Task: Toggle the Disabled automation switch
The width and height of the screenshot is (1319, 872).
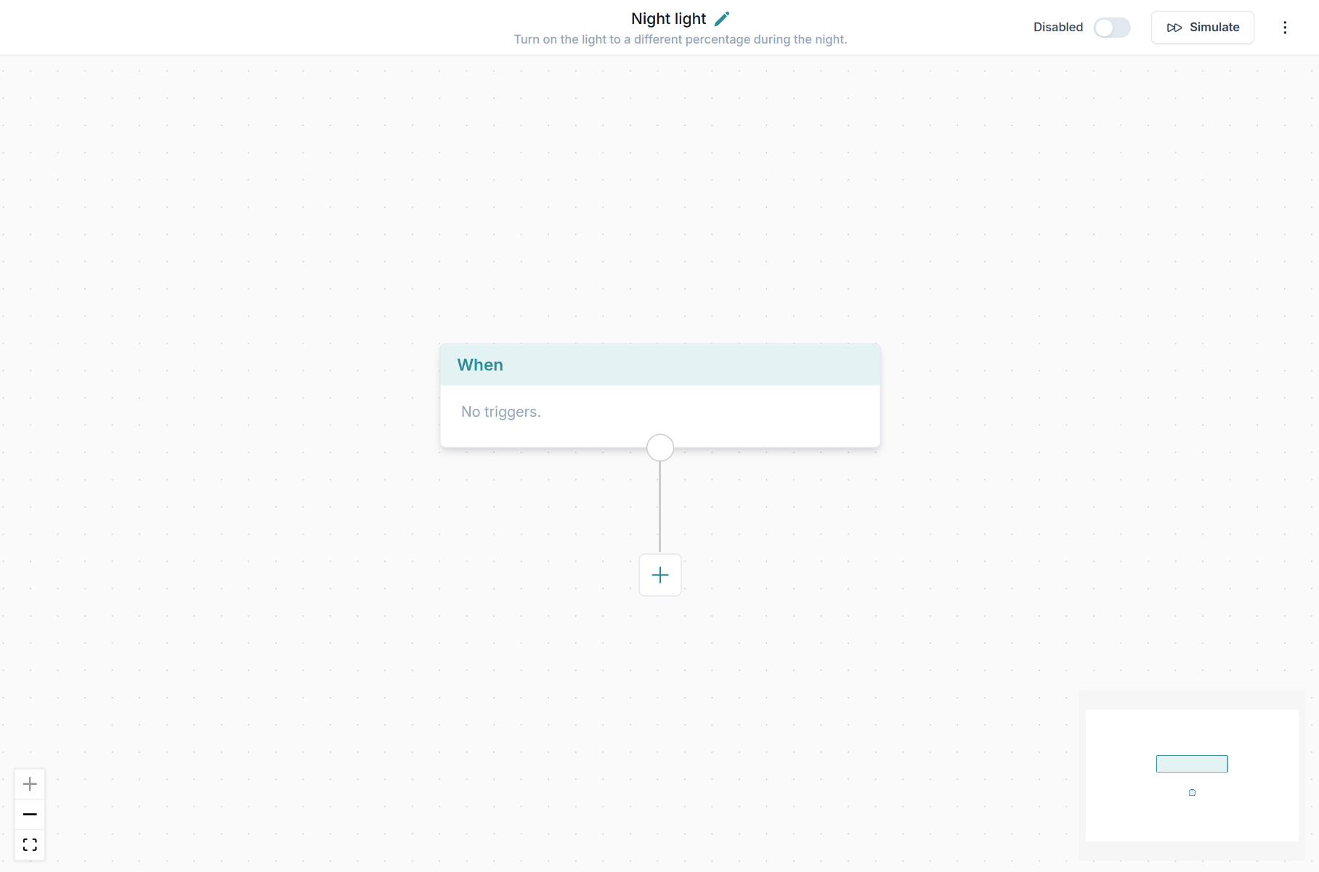Action: pos(1111,28)
